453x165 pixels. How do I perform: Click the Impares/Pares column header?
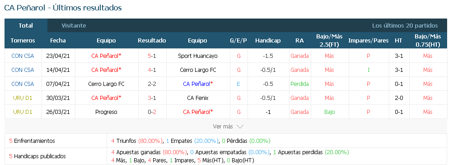pyautogui.click(x=369, y=40)
